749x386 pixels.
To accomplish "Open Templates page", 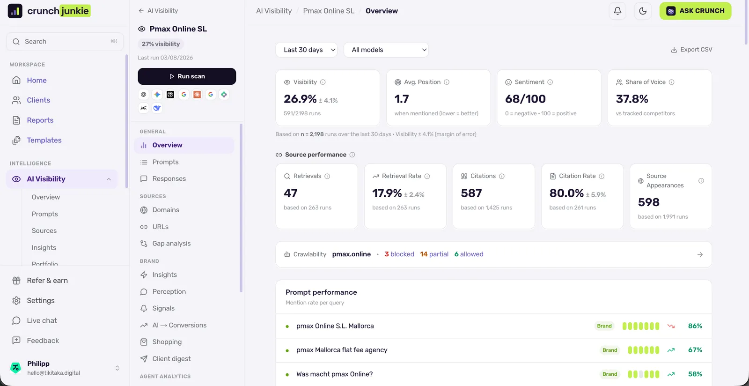I will click(x=44, y=140).
